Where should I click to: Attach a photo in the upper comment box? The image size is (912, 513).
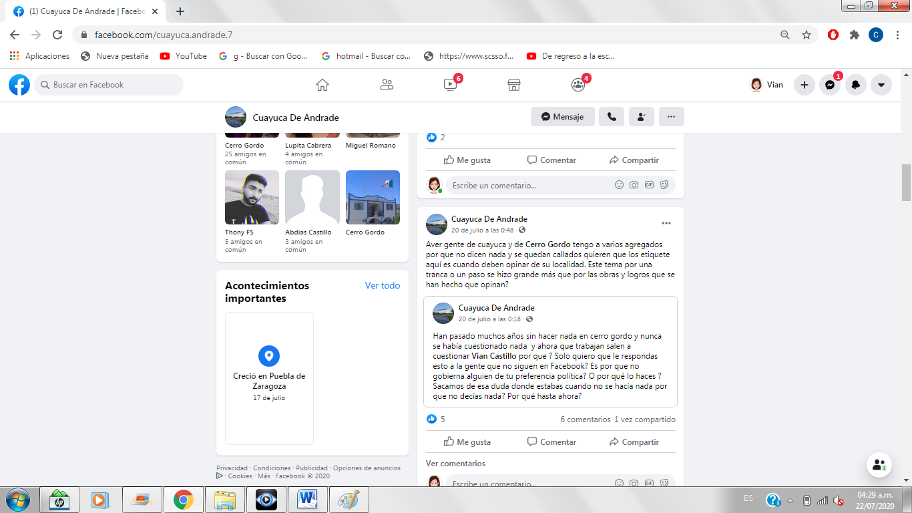tap(634, 185)
